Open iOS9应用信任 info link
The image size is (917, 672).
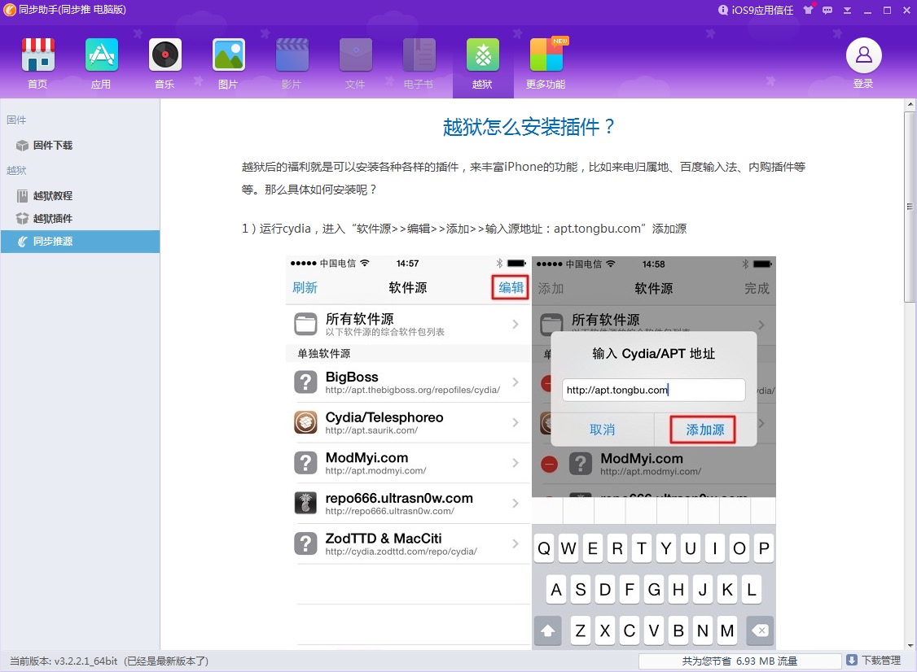click(x=756, y=10)
